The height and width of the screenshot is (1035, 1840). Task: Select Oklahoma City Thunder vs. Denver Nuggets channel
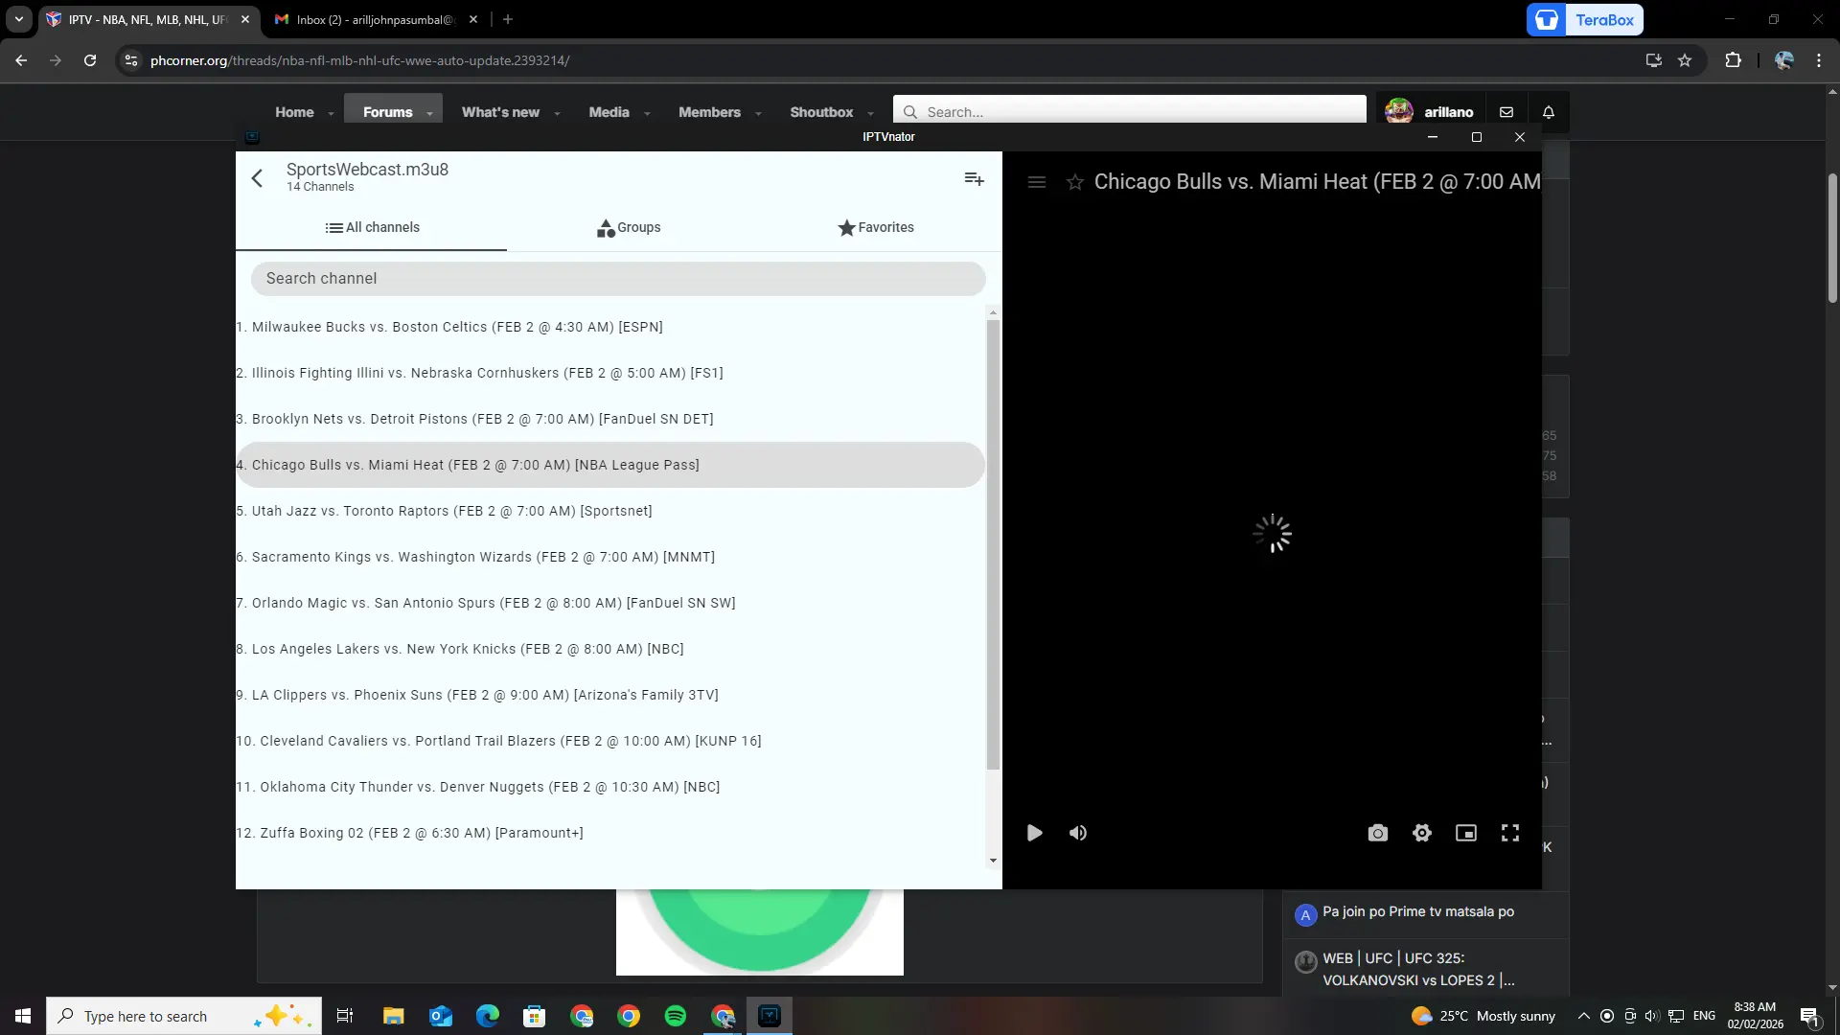click(610, 787)
